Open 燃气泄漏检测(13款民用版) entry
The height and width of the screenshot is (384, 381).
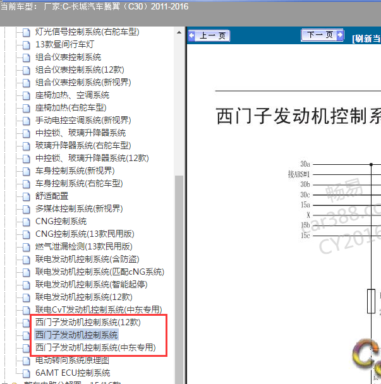[x=84, y=246]
